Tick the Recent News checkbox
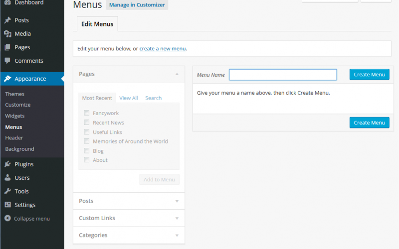 click(87, 123)
